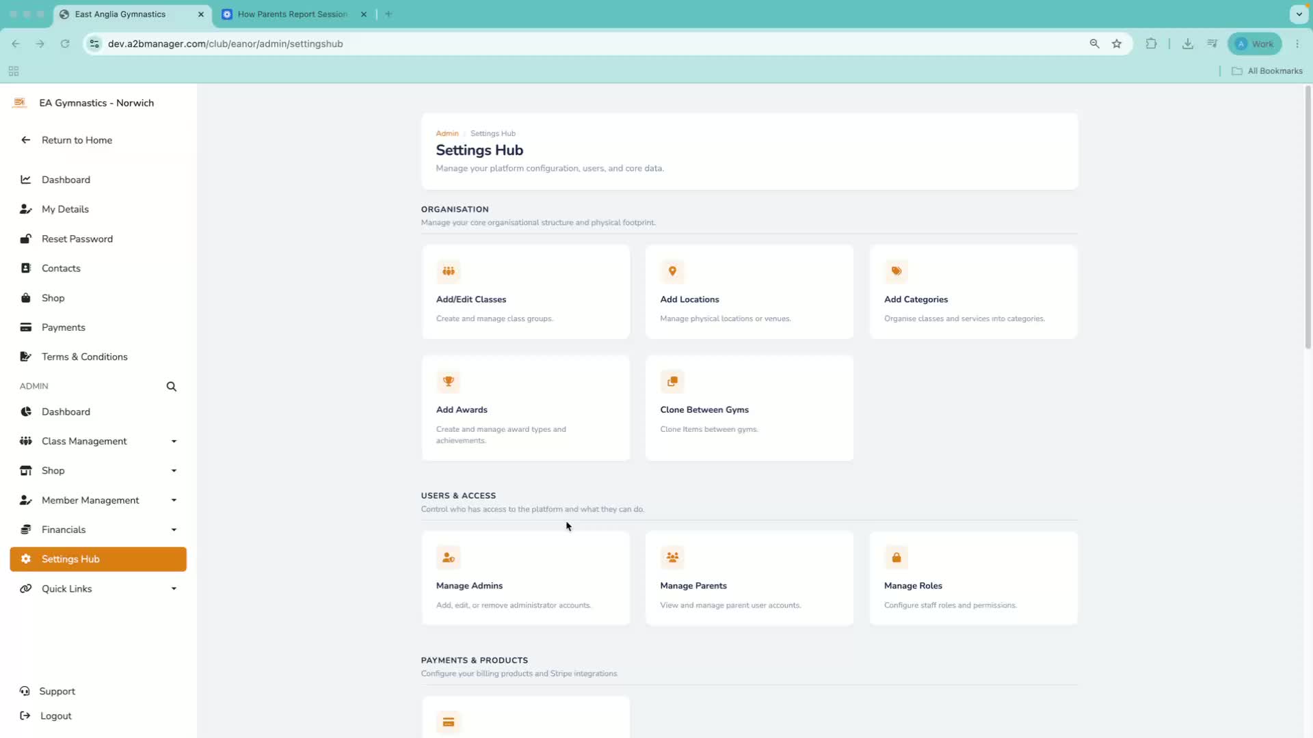Open the media control icon in toolbar

(x=1212, y=44)
